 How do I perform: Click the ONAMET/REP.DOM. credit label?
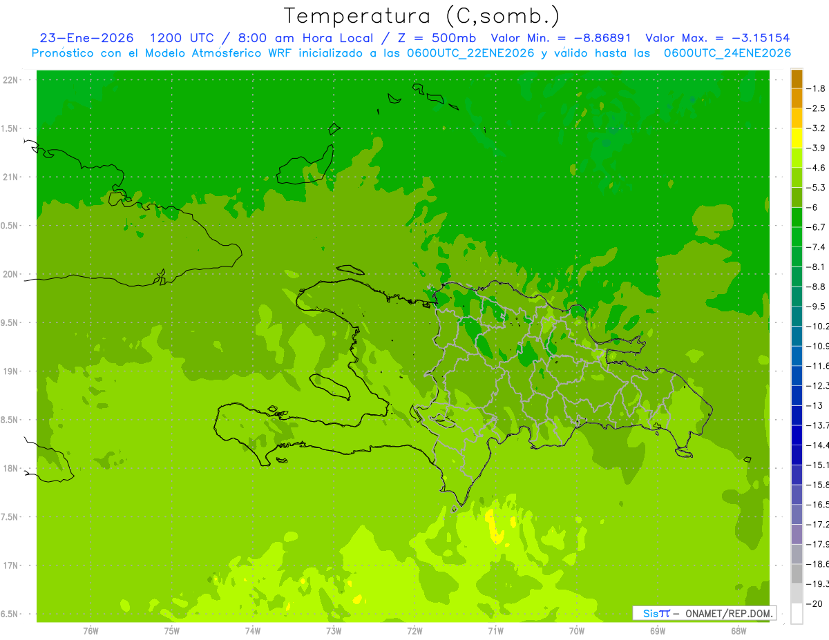point(728,613)
